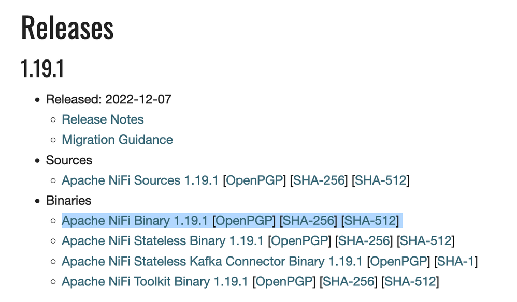Open OpenPGP signature for Stateless Binary
Image resolution: width=517 pixels, height=302 pixels.
[x=300, y=241]
